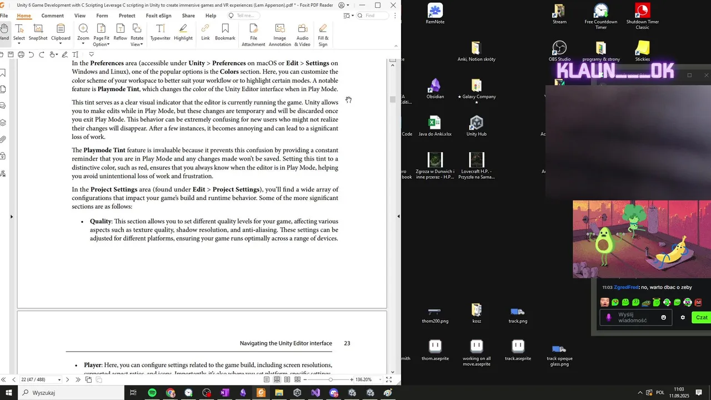711x400 pixels.
Task: Select the SnapShot tool in Foxit ribbon
Action: coord(38,32)
